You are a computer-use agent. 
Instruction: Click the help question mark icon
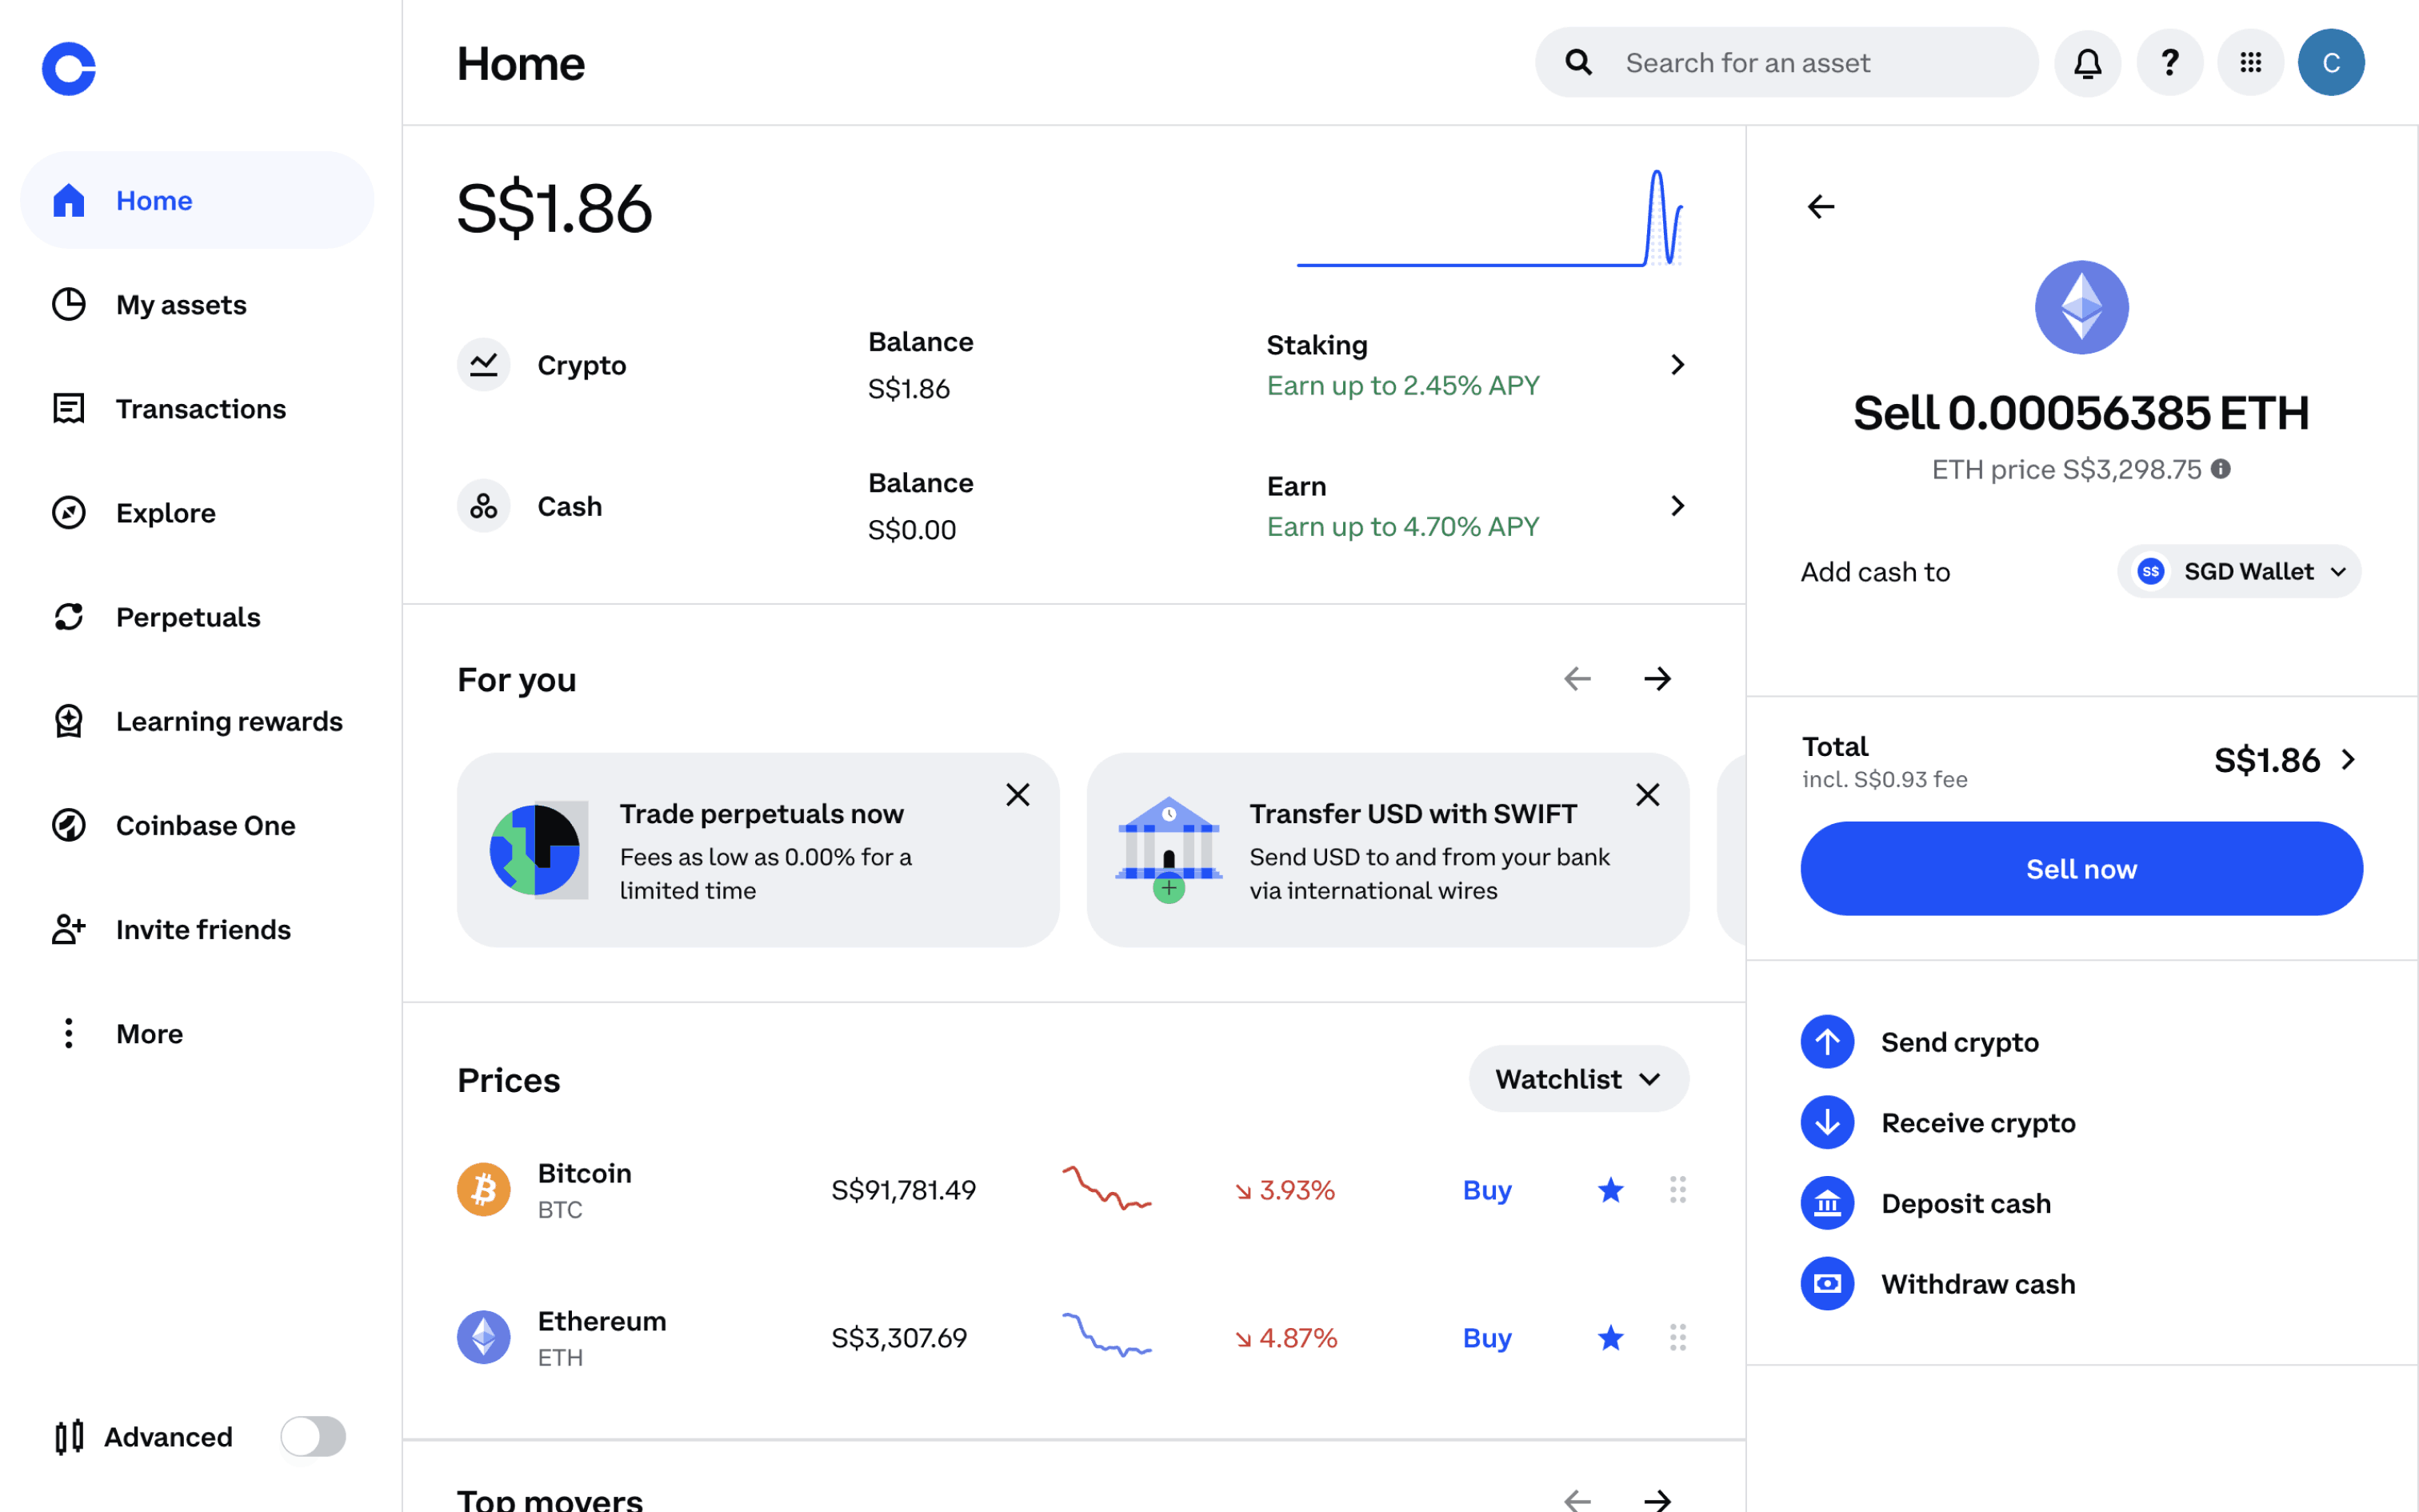coord(2169,63)
